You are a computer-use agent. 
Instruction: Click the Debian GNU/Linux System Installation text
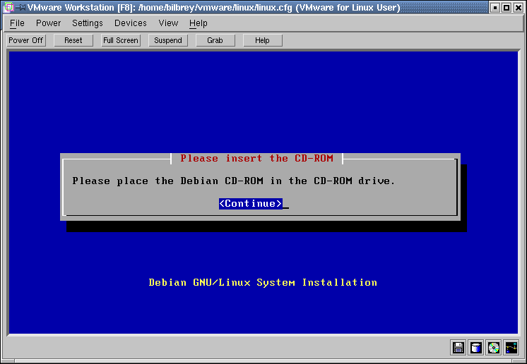[x=263, y=282]
